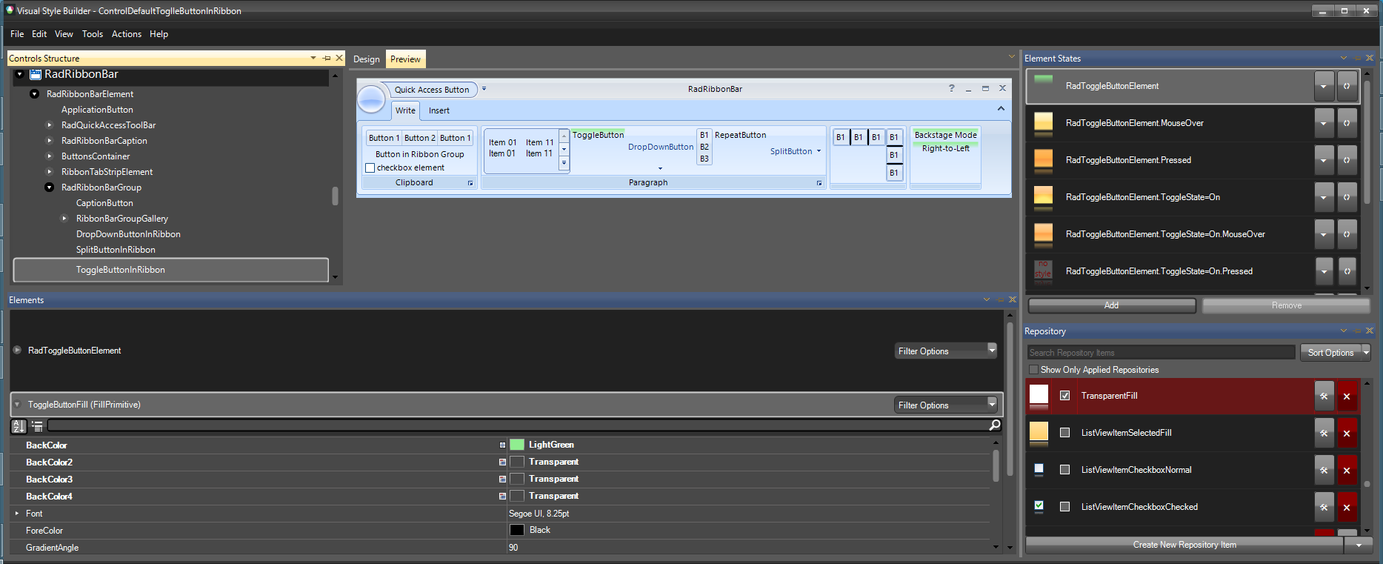Image resolution: width=1383 pixels, height=564 pixels.
Task: Click the alphabetical sort icon in property grid
Action: pos(19,425)
